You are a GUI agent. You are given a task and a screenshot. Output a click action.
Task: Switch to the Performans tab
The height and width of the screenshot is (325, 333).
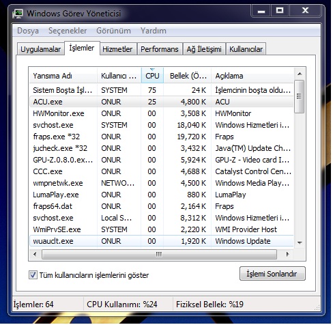coord(160,49)
